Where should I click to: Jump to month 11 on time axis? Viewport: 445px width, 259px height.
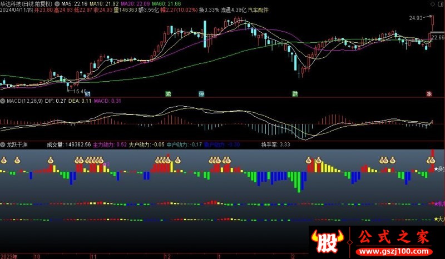(x=93, y=256)
